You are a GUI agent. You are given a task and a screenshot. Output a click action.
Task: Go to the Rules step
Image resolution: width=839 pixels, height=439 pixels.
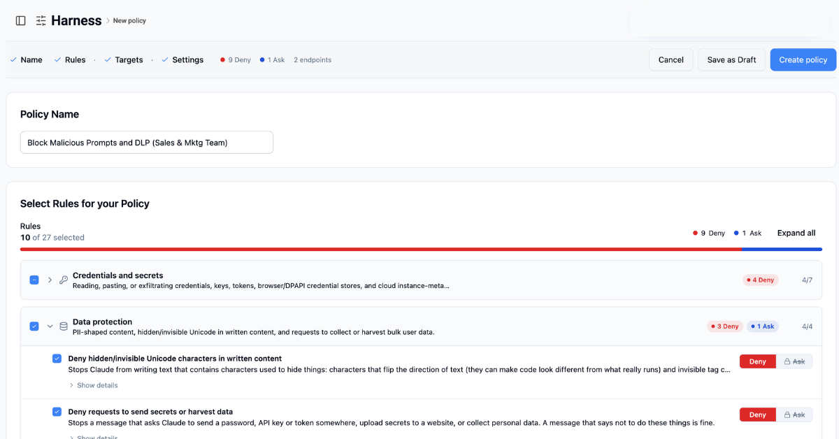[x=69, y=60]
